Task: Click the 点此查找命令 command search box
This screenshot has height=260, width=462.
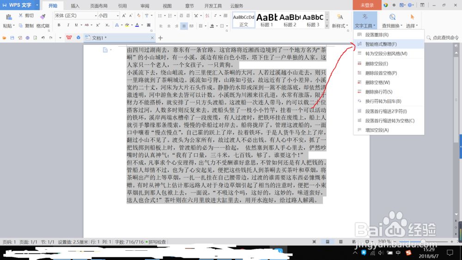Action: [x=443, y=38]
